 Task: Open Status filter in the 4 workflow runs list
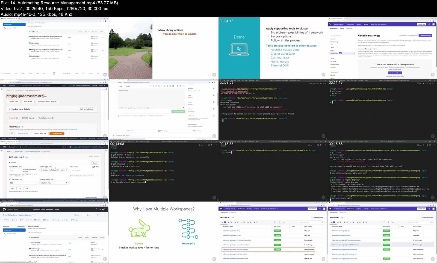click(x=87, y=32)
